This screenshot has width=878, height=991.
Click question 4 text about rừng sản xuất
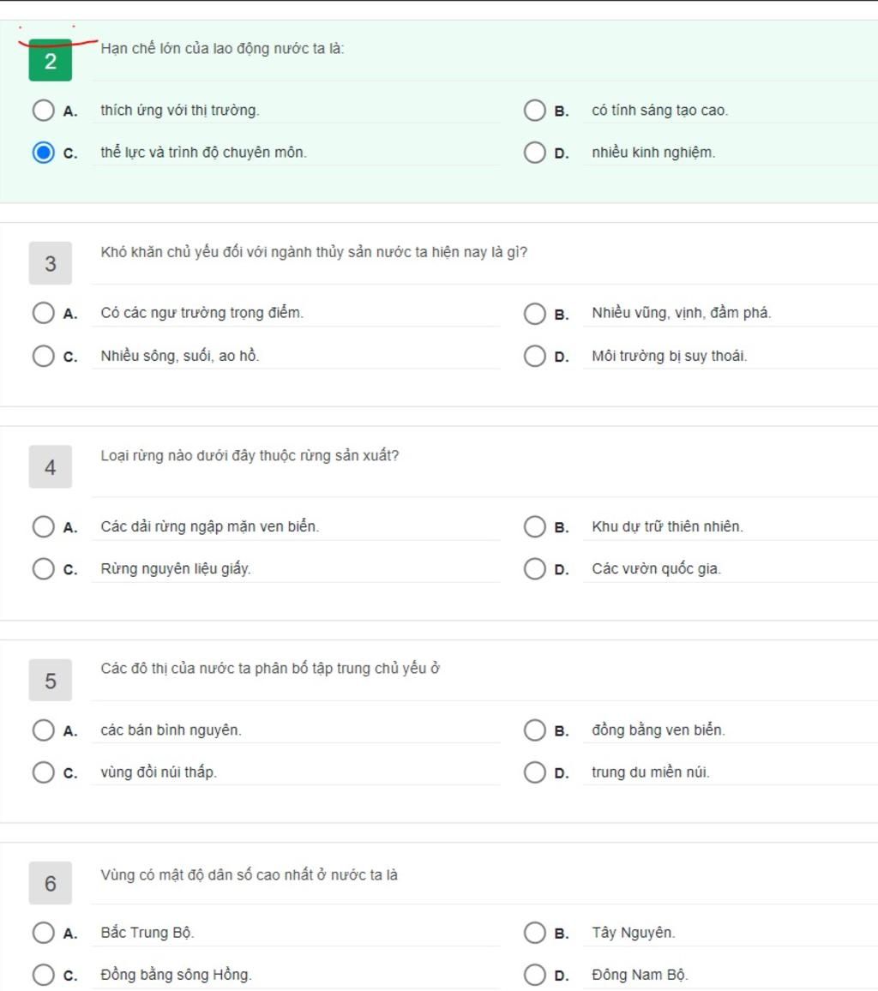point(250,456)
